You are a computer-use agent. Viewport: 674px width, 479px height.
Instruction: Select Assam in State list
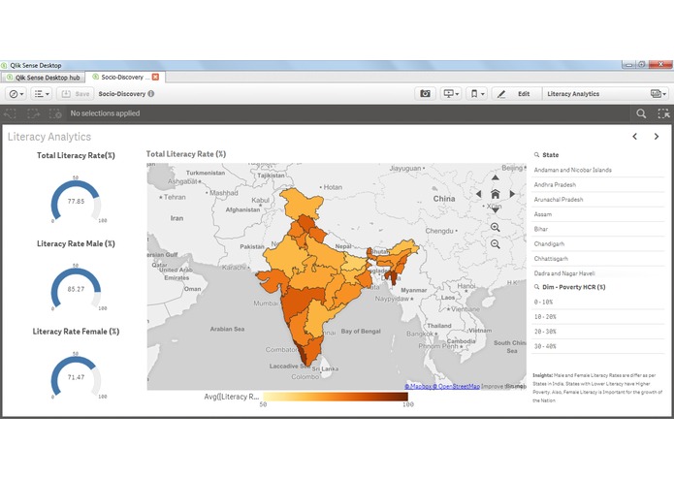coord(598,214)
